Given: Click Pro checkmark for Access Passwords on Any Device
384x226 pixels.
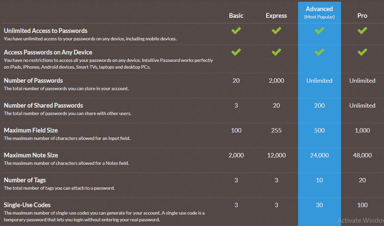Looking at the screenshot, I should [x=362, y=52].
